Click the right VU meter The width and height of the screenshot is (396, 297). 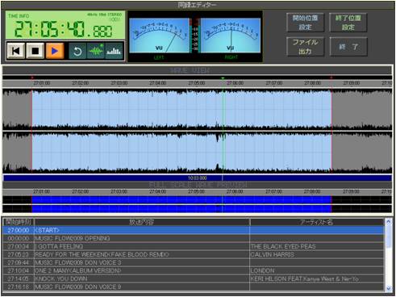point(231,36)
